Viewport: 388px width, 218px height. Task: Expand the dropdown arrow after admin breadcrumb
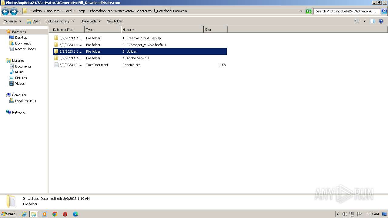[x=44, y=11]
